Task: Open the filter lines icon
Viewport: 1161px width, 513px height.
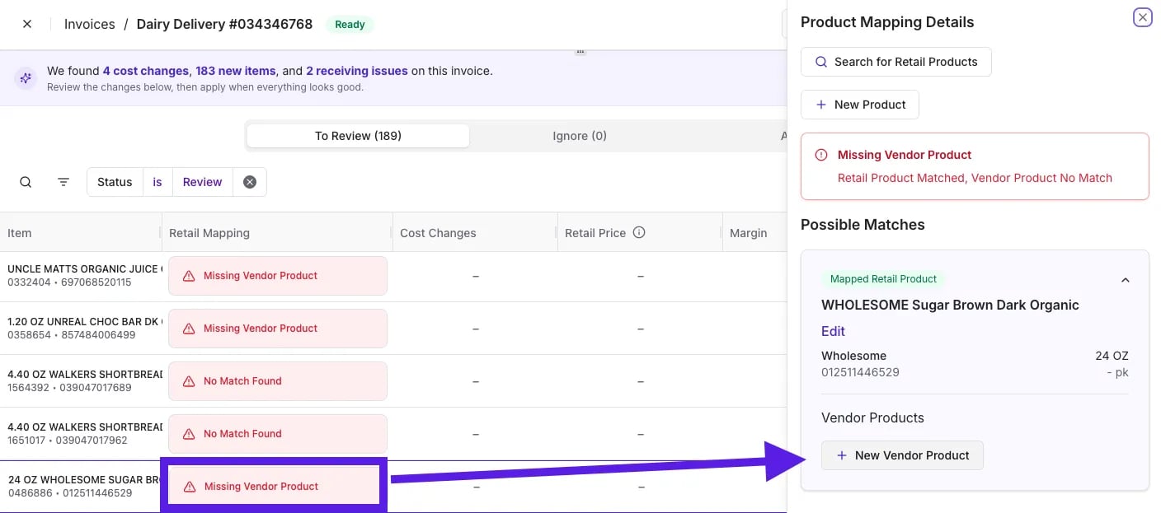Action: pos(63,182)
